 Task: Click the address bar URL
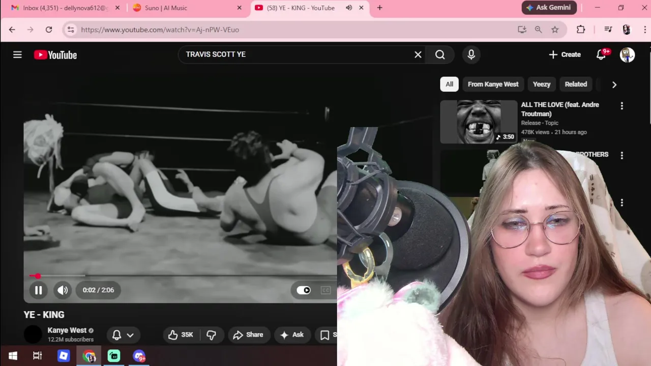point(160,29)
